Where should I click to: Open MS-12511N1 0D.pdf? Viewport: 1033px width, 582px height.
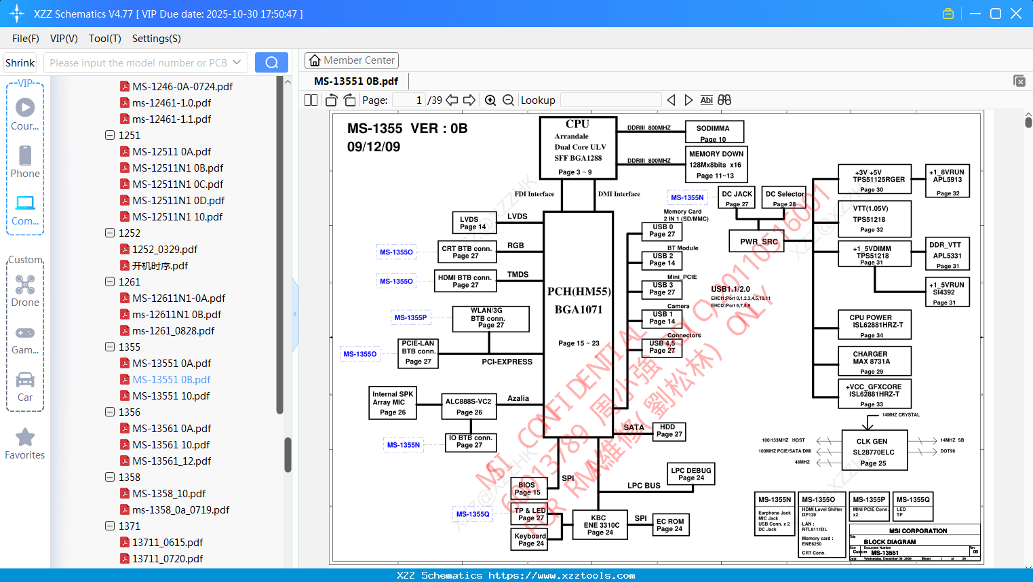pos(178,200)
